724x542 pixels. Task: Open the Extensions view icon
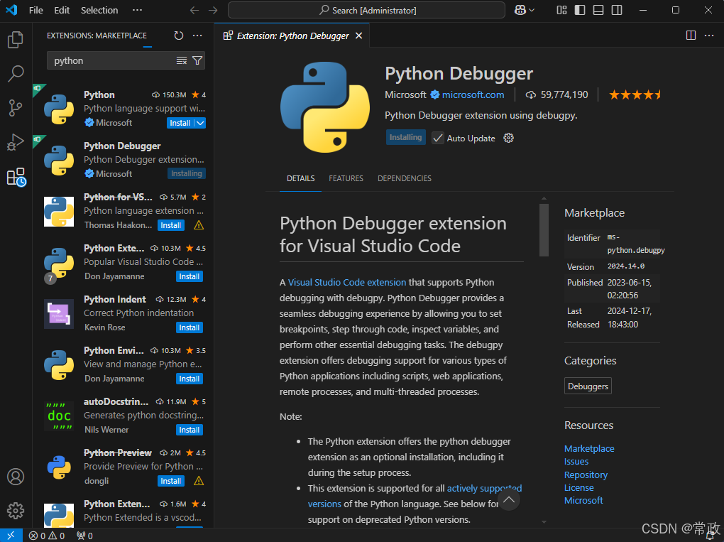16,176
